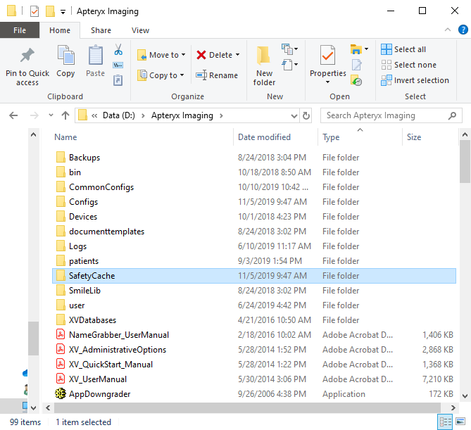Click the Copy icon in Clipboard group
The height and width of the screenshot is (430, 471).
[x=65, y=56]
